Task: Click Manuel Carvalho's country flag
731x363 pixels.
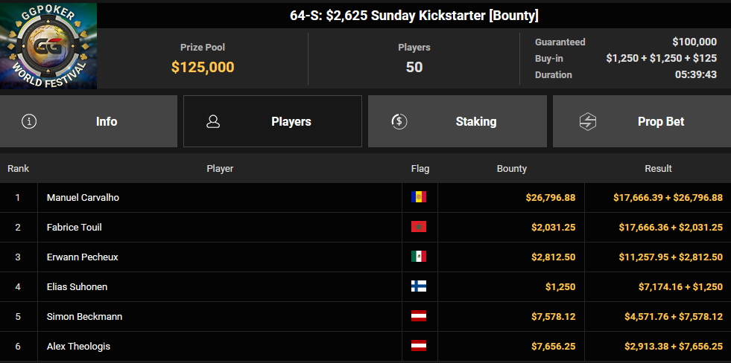Action: pyautogui.click(x=419, y=197)
